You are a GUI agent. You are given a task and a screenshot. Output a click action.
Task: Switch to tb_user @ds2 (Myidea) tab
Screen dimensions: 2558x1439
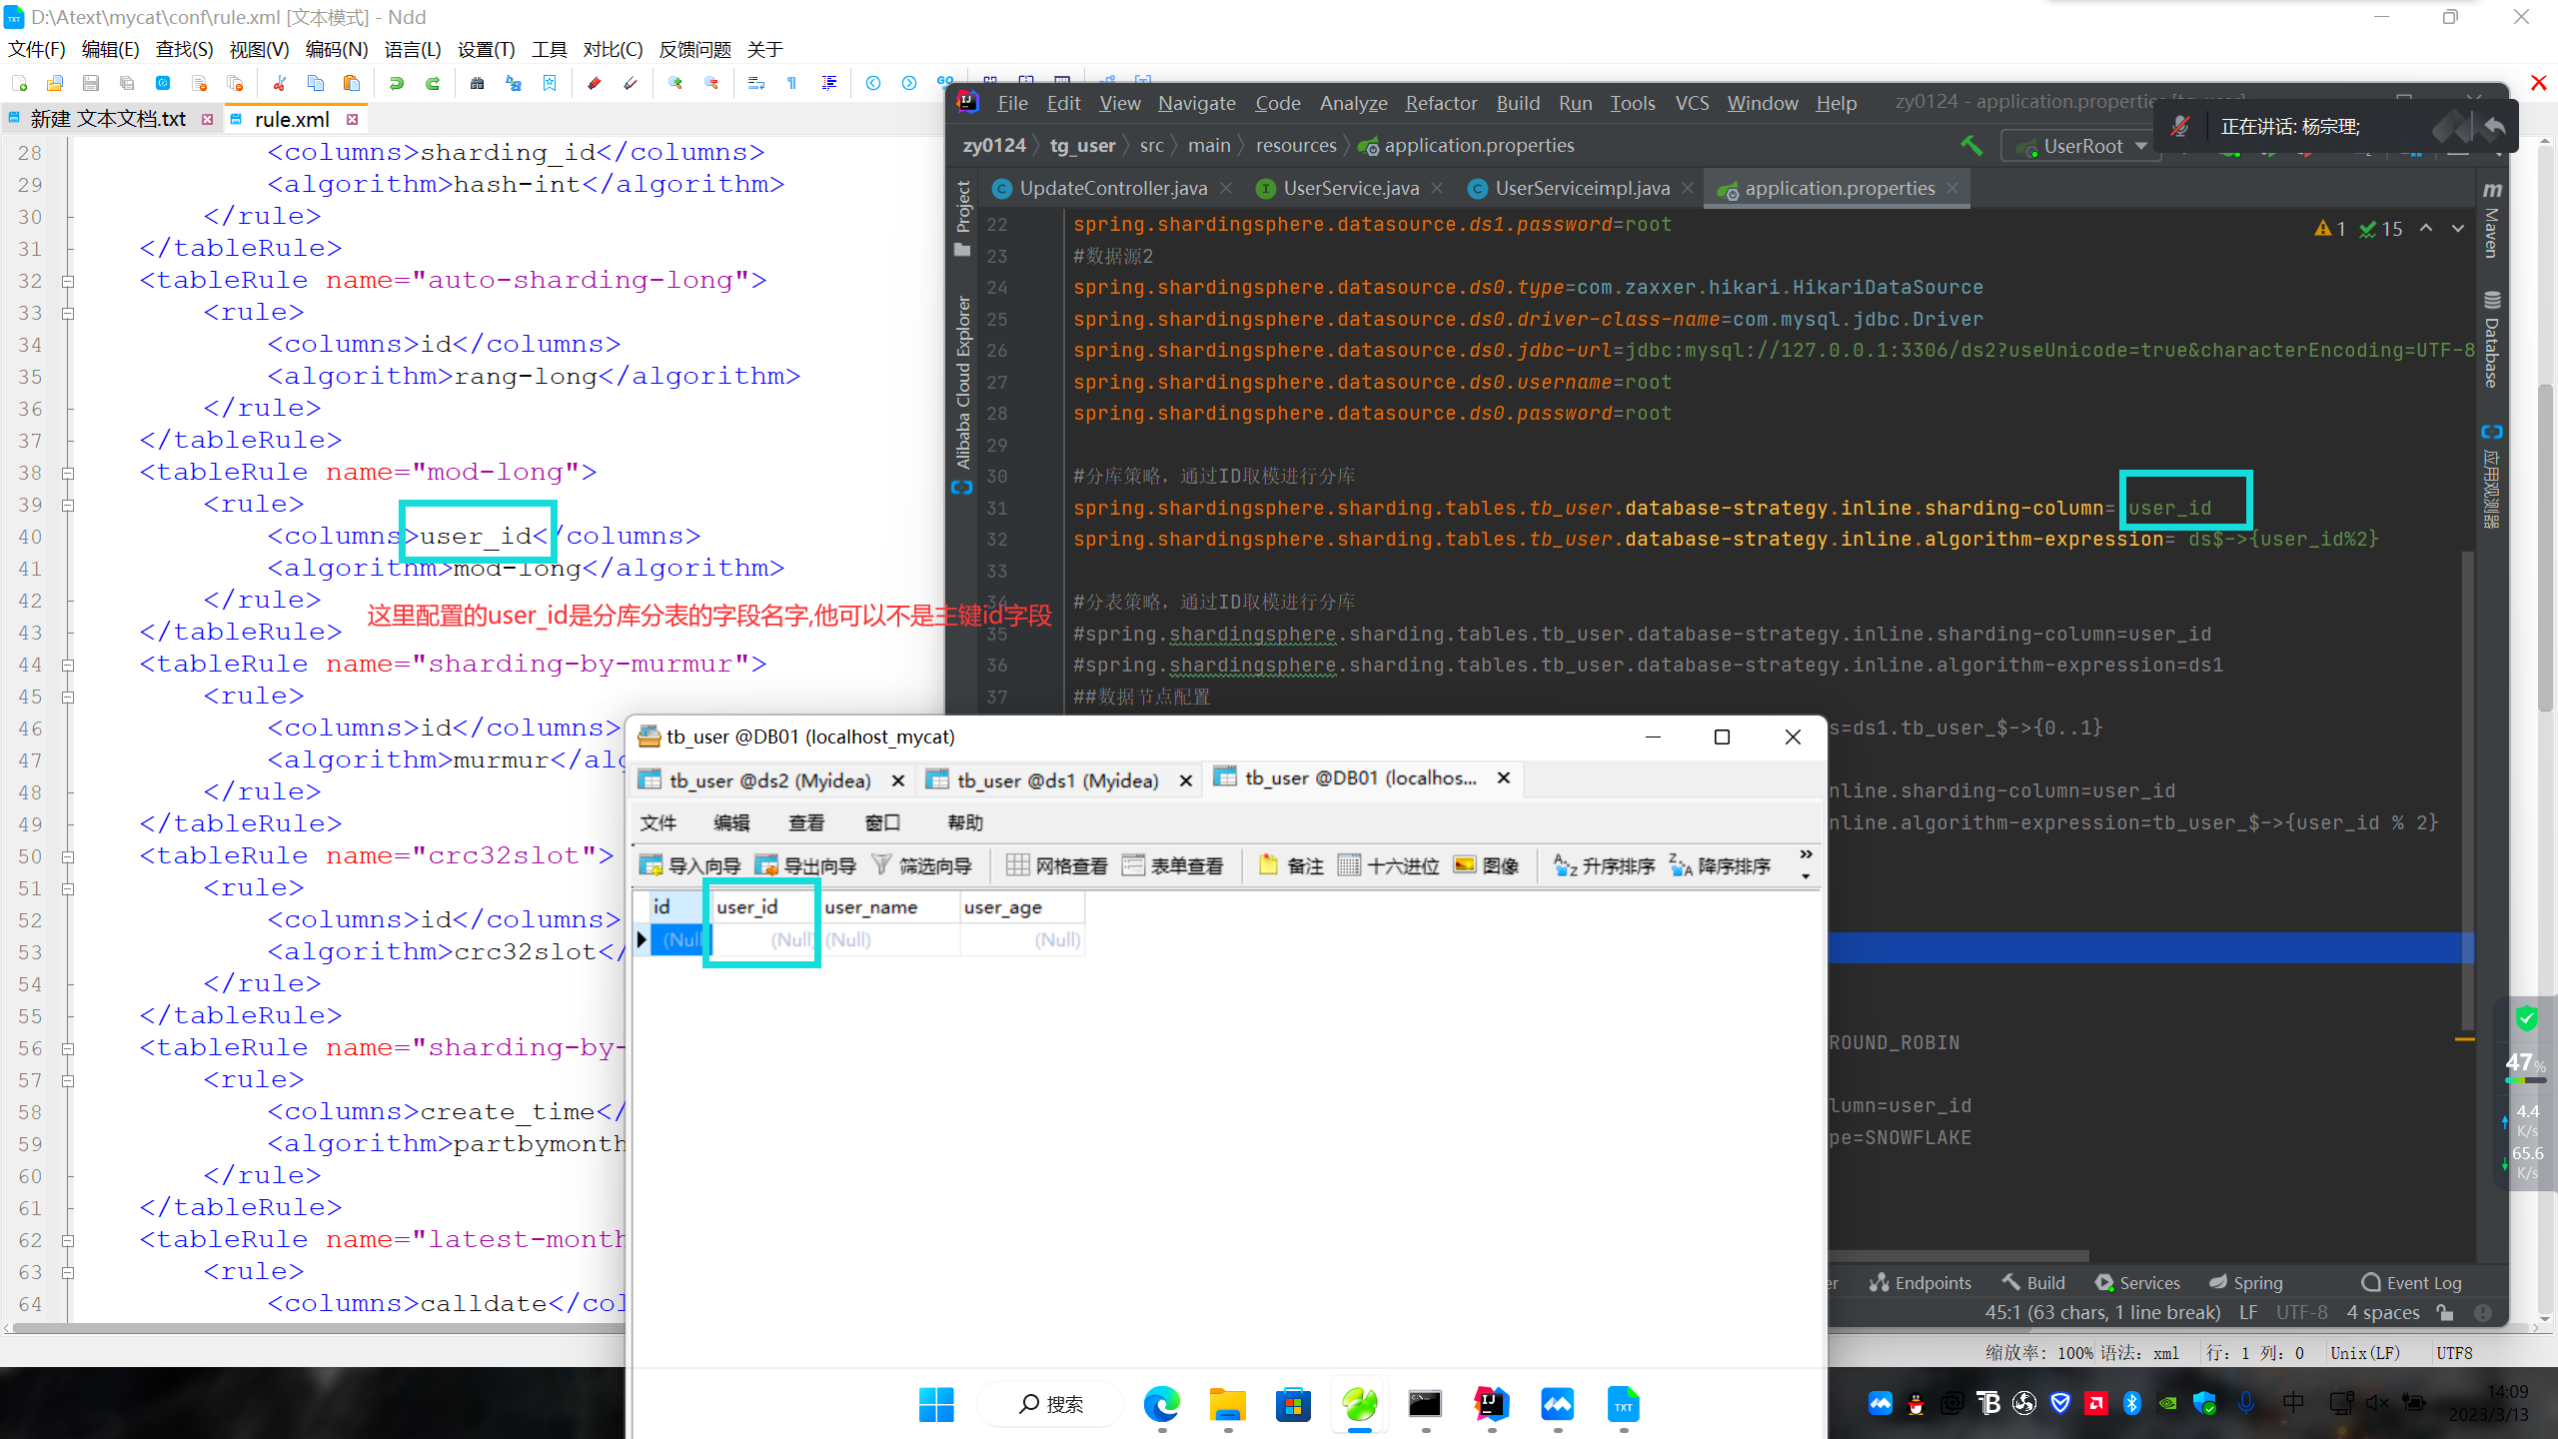(769, 780)
